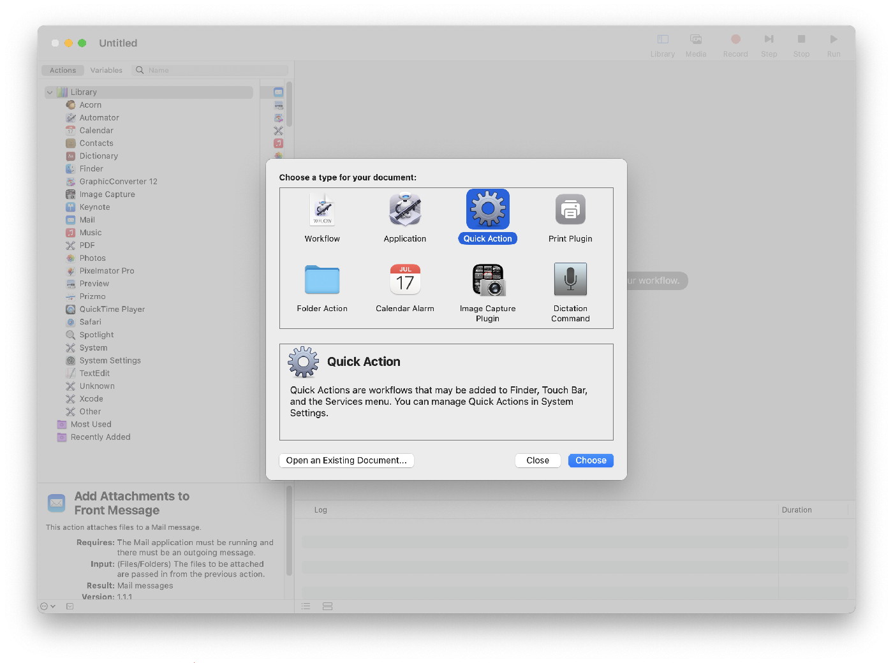Open the Recently Added smart group
This screenshot has height=663, width=893.
100,437
